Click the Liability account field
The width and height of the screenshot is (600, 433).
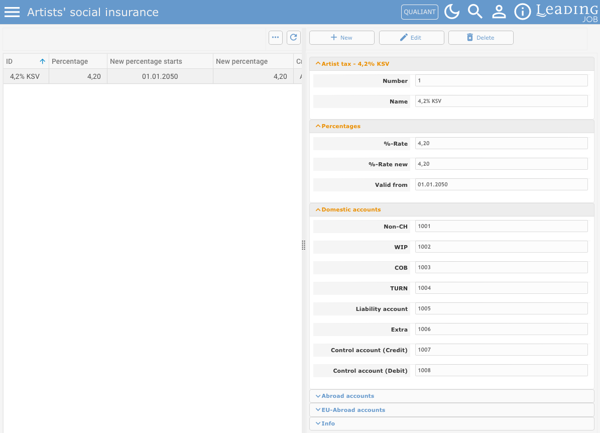point(501,308)
